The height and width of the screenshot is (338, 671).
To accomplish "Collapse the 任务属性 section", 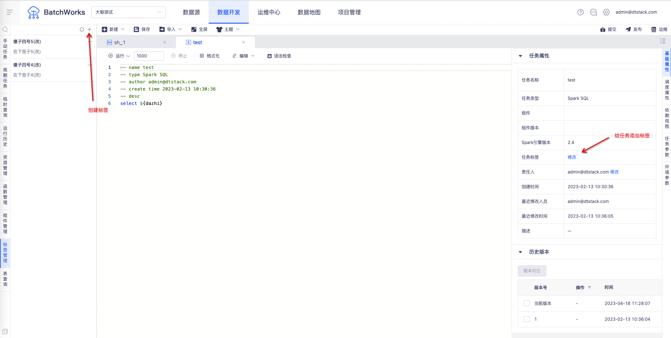I will [521, 56].
